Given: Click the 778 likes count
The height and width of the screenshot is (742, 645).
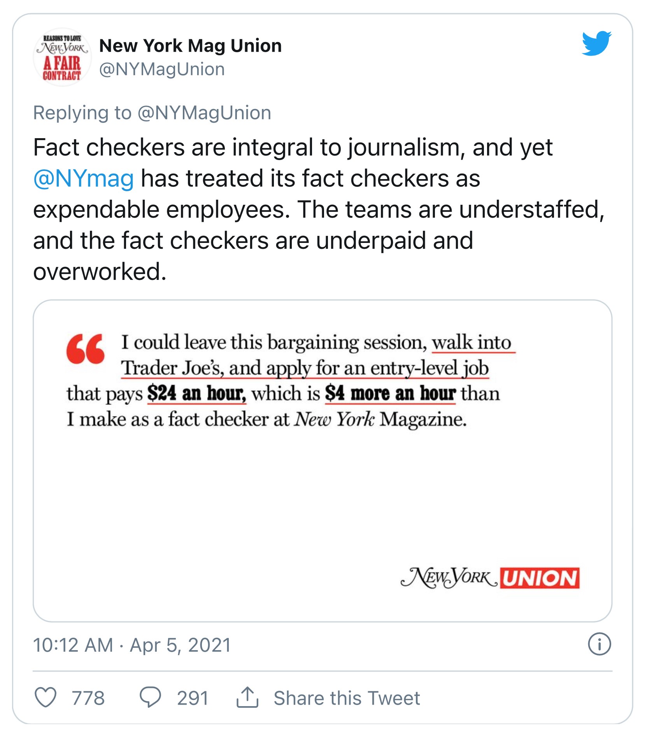Looking at the screenshot, I should coord(88,698).
